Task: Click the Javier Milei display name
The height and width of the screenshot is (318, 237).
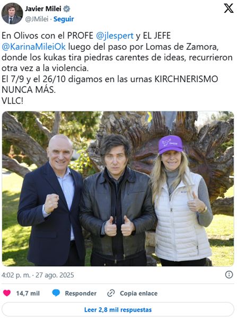Action: 43,8
